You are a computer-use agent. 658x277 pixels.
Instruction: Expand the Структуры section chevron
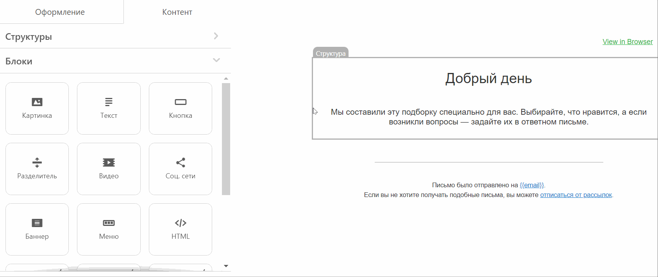pos(216,36)
